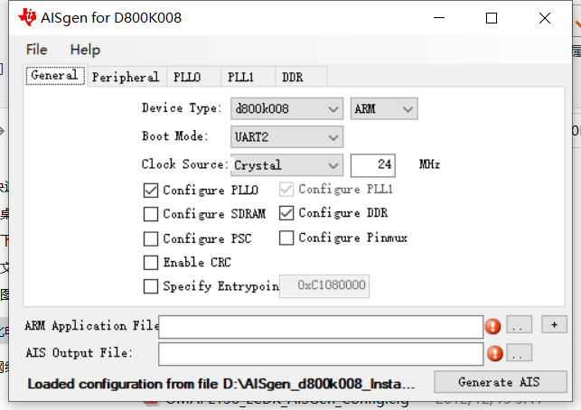Expand the Device Type d800k008 dropdown
The image size is (581, 410).
(286, 109)
